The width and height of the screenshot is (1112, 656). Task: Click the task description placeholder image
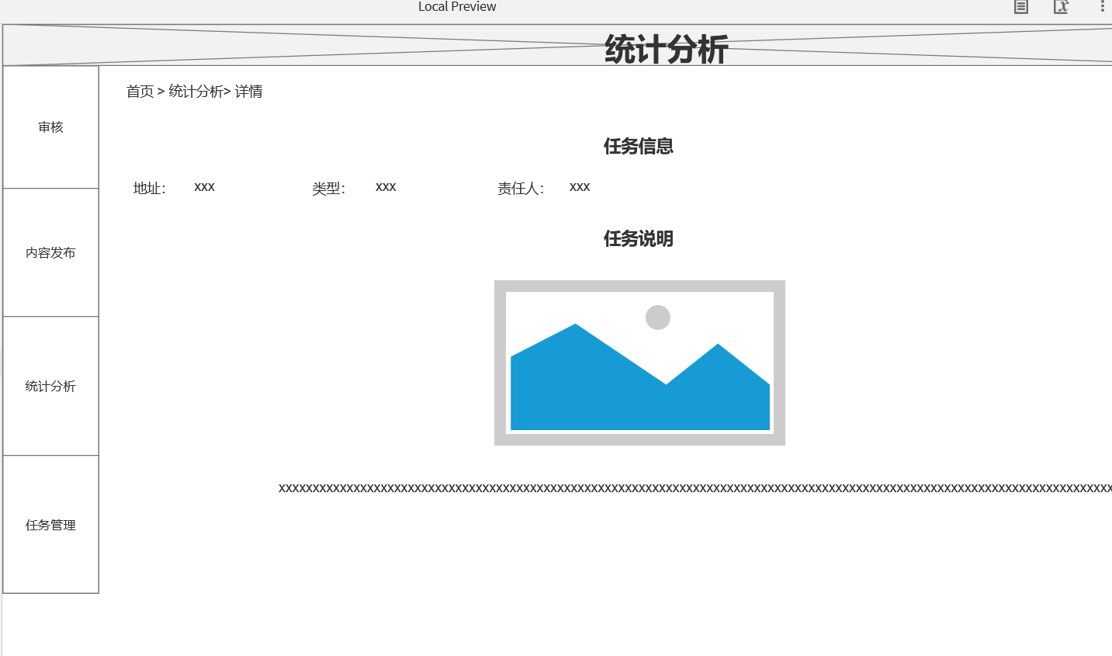(x=639, y=363)
